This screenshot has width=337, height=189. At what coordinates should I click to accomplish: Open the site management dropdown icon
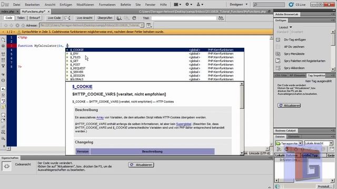tap(200, 5)
